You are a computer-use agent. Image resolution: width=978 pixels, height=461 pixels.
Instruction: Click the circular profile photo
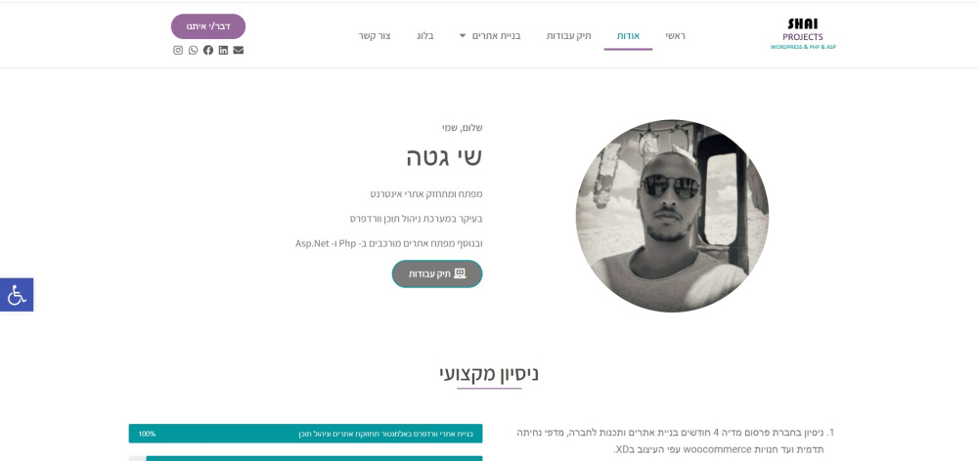tap(672, 216)
